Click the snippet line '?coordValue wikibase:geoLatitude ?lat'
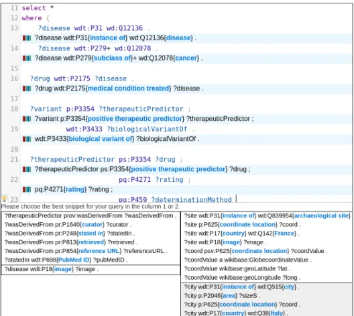Screen dimensions: 354x316 click(237, 268)
